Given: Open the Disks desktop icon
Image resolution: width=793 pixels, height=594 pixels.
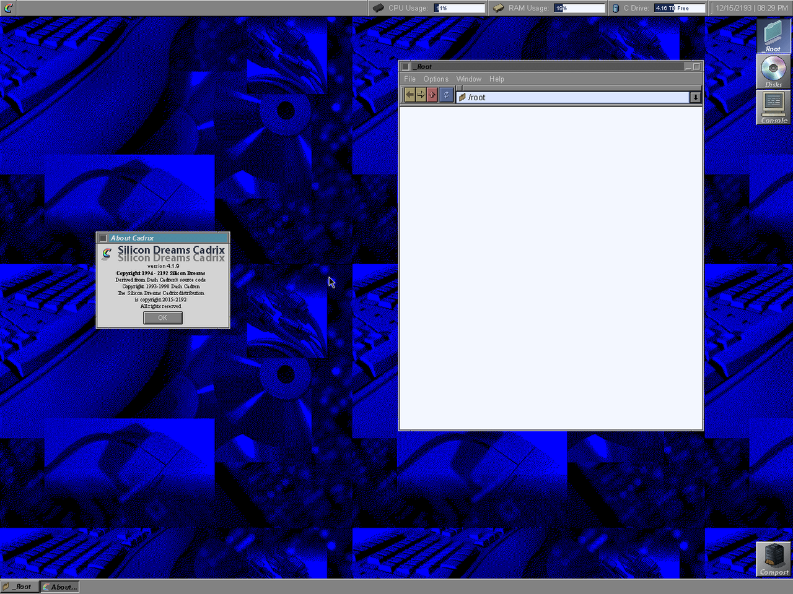Looking at the screenshot, I should tap(773, 72).
